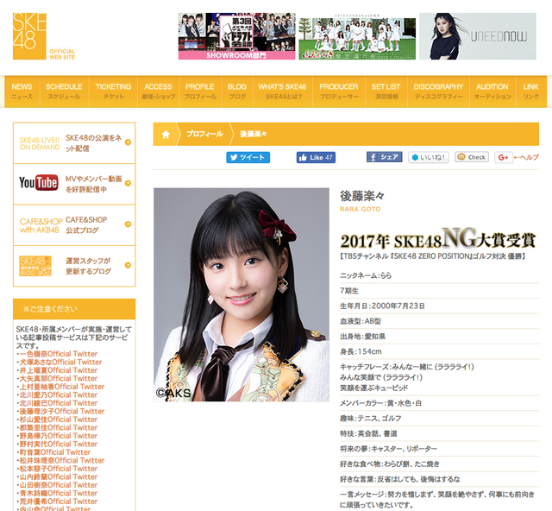
Task: Open 町音葉Official Twitter link
Action: (x=55, y=452)
